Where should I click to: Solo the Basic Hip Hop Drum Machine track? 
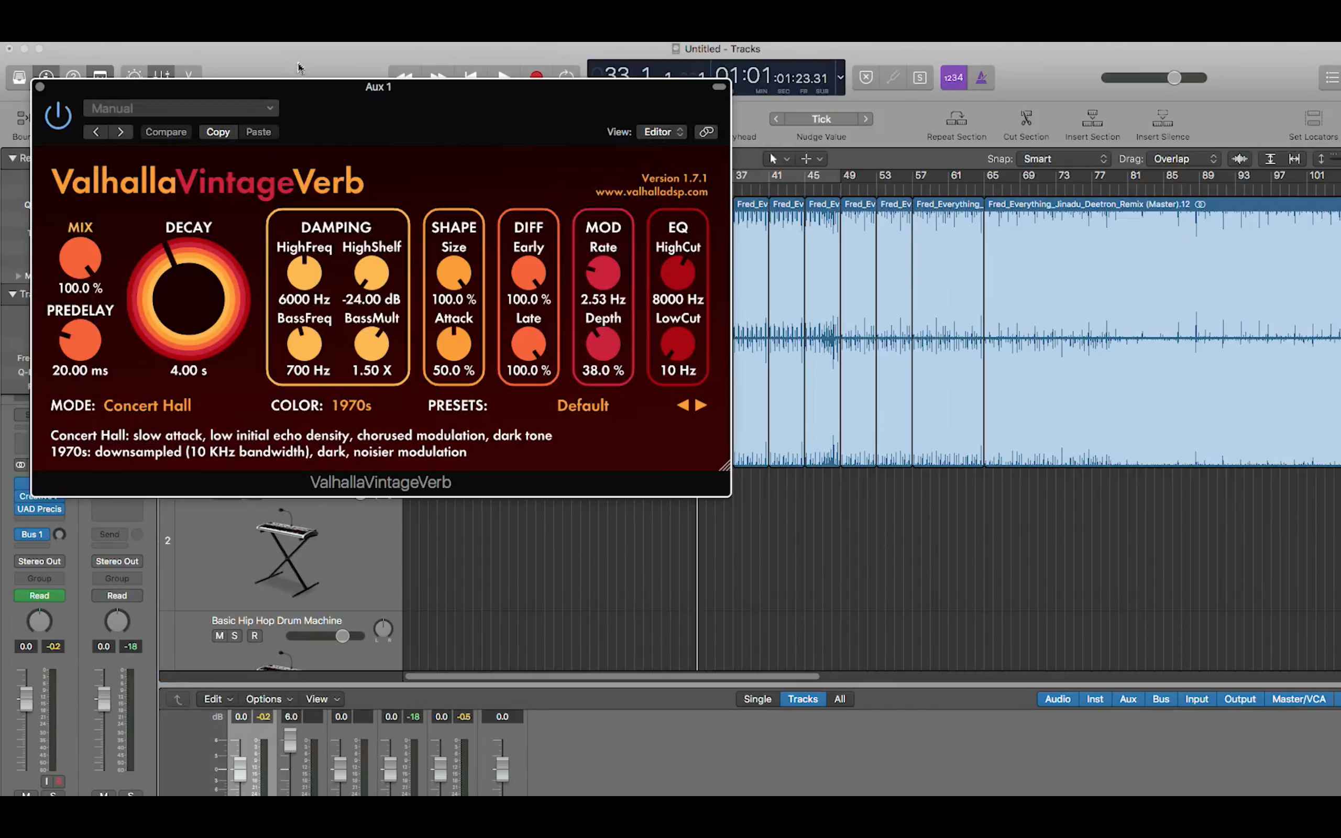click(x=234, y=636)
